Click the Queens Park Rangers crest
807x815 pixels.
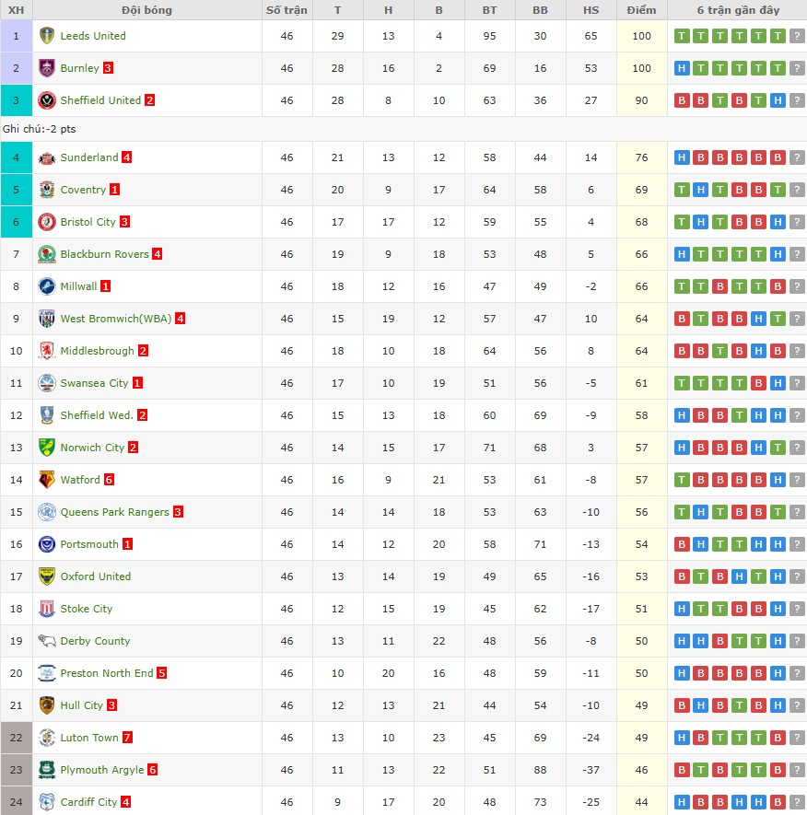(x=47, y=512)
